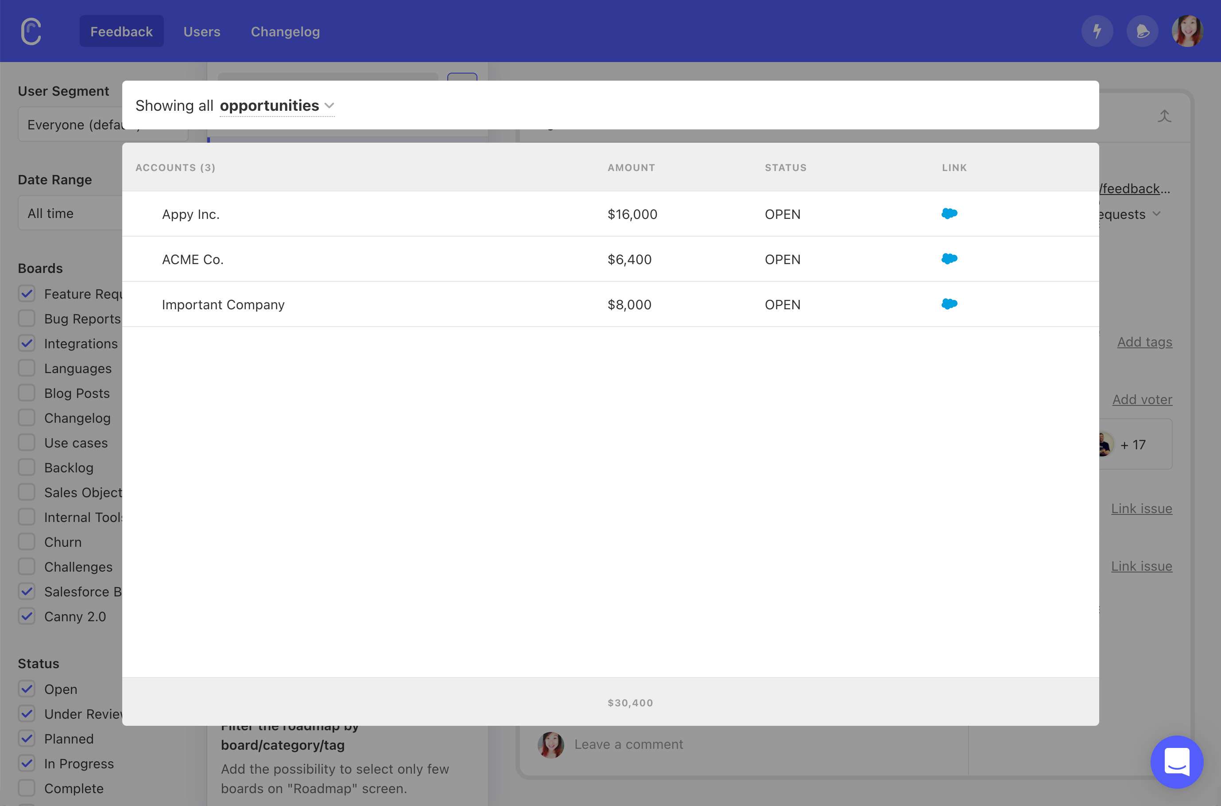The height and width of the screenshot is (806, 1221).
Task: Click the STATUS column header
Action: pos(785,167)
